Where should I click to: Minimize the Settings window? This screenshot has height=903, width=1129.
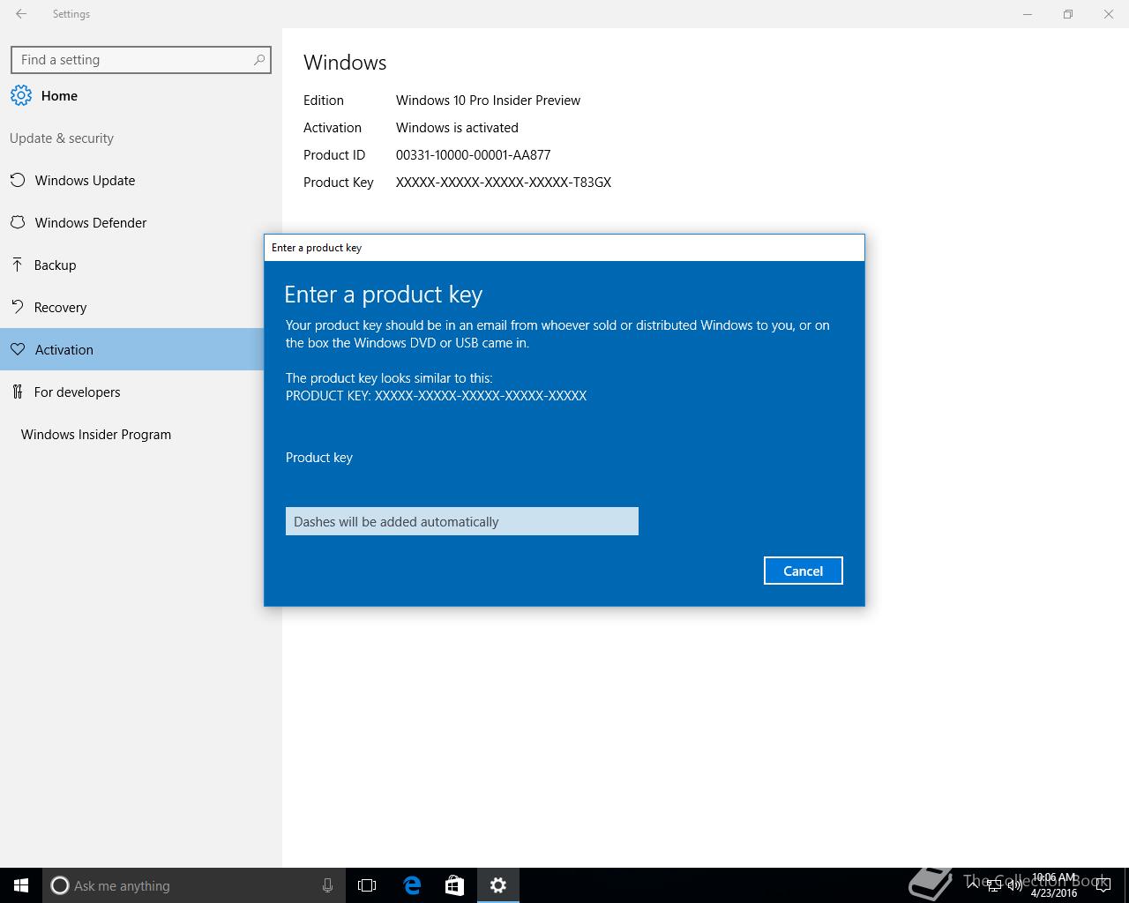click(1028, 14)
